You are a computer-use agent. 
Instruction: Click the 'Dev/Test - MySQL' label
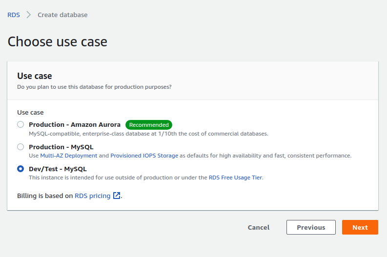58,169
